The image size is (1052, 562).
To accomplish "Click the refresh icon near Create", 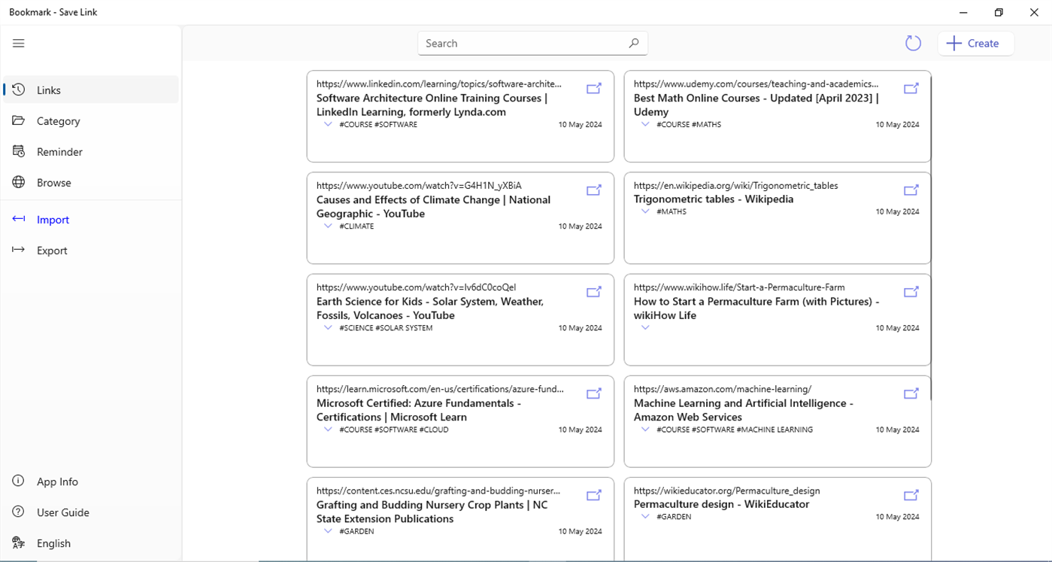I will pos(913,44).
